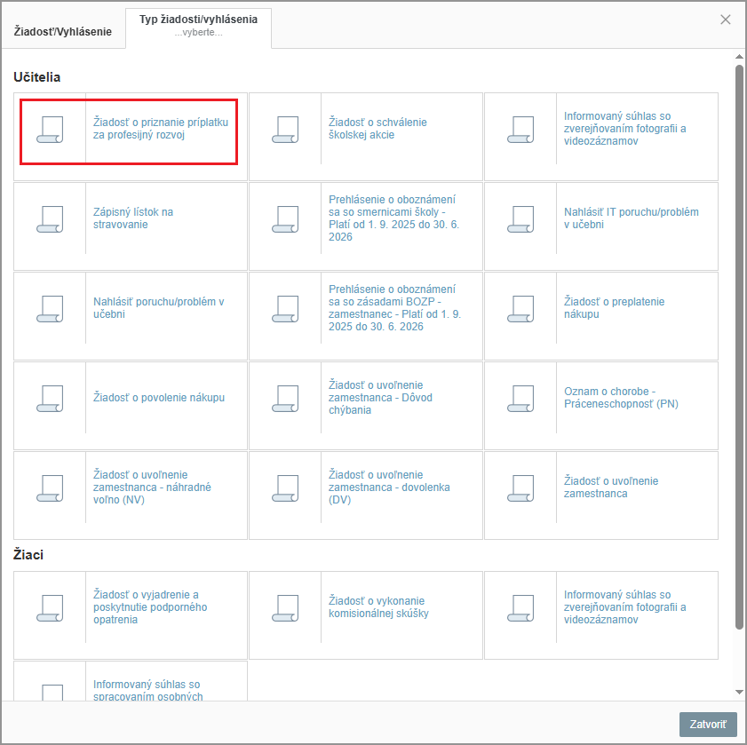Click document icon beside Žiadosť o preplatenie nákupu

click(521, 309)
